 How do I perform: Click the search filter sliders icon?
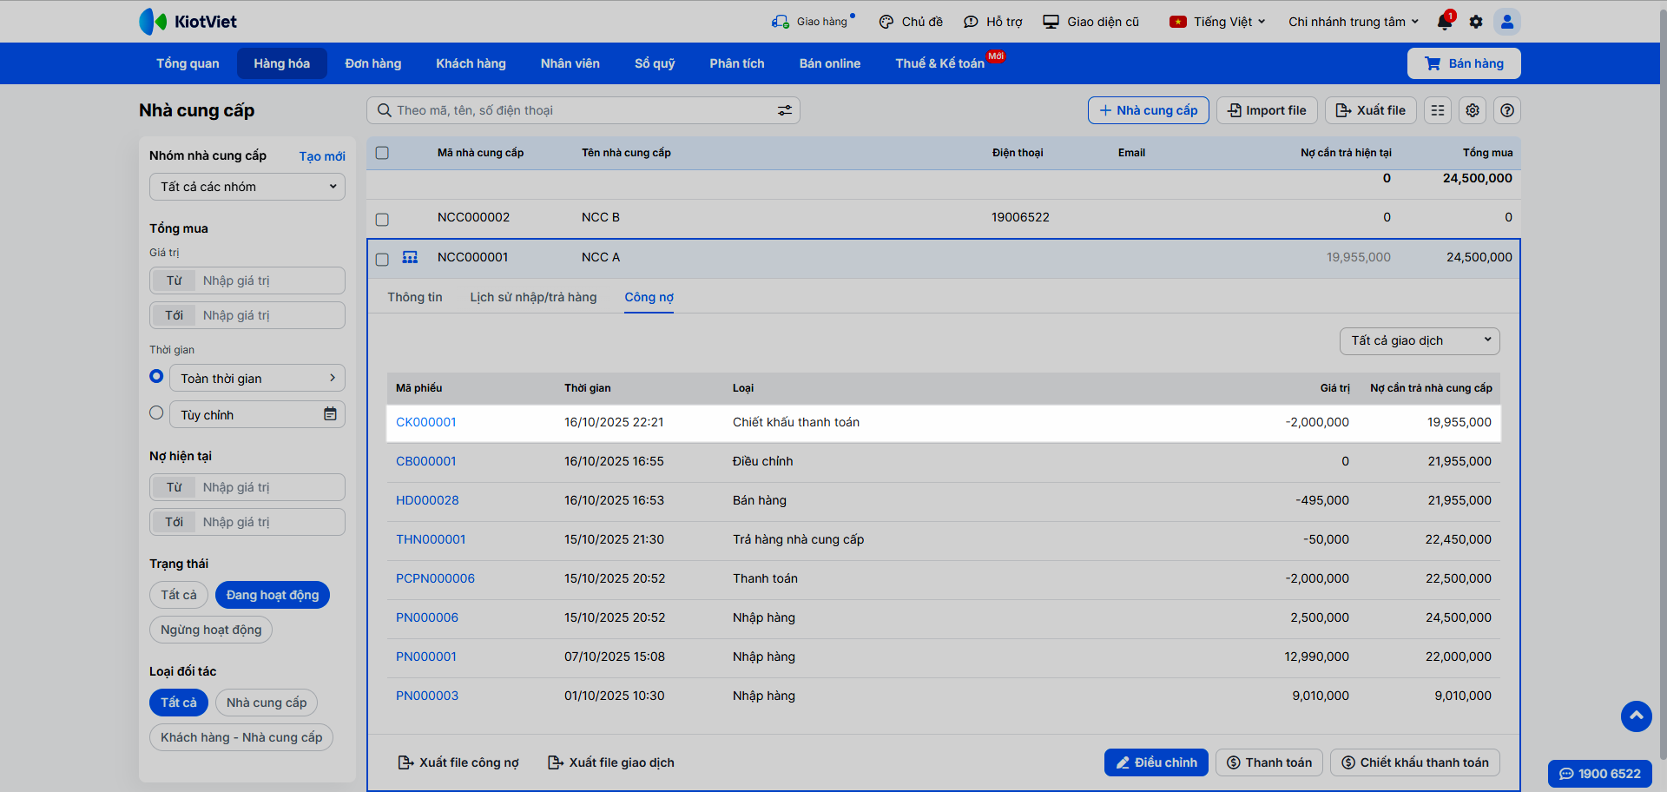point(784,110)
